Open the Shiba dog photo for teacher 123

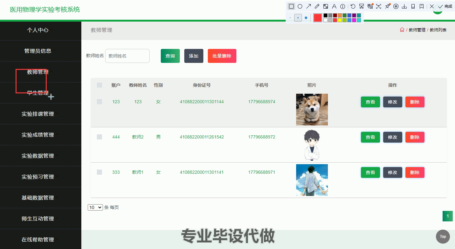tap(312, 110)
